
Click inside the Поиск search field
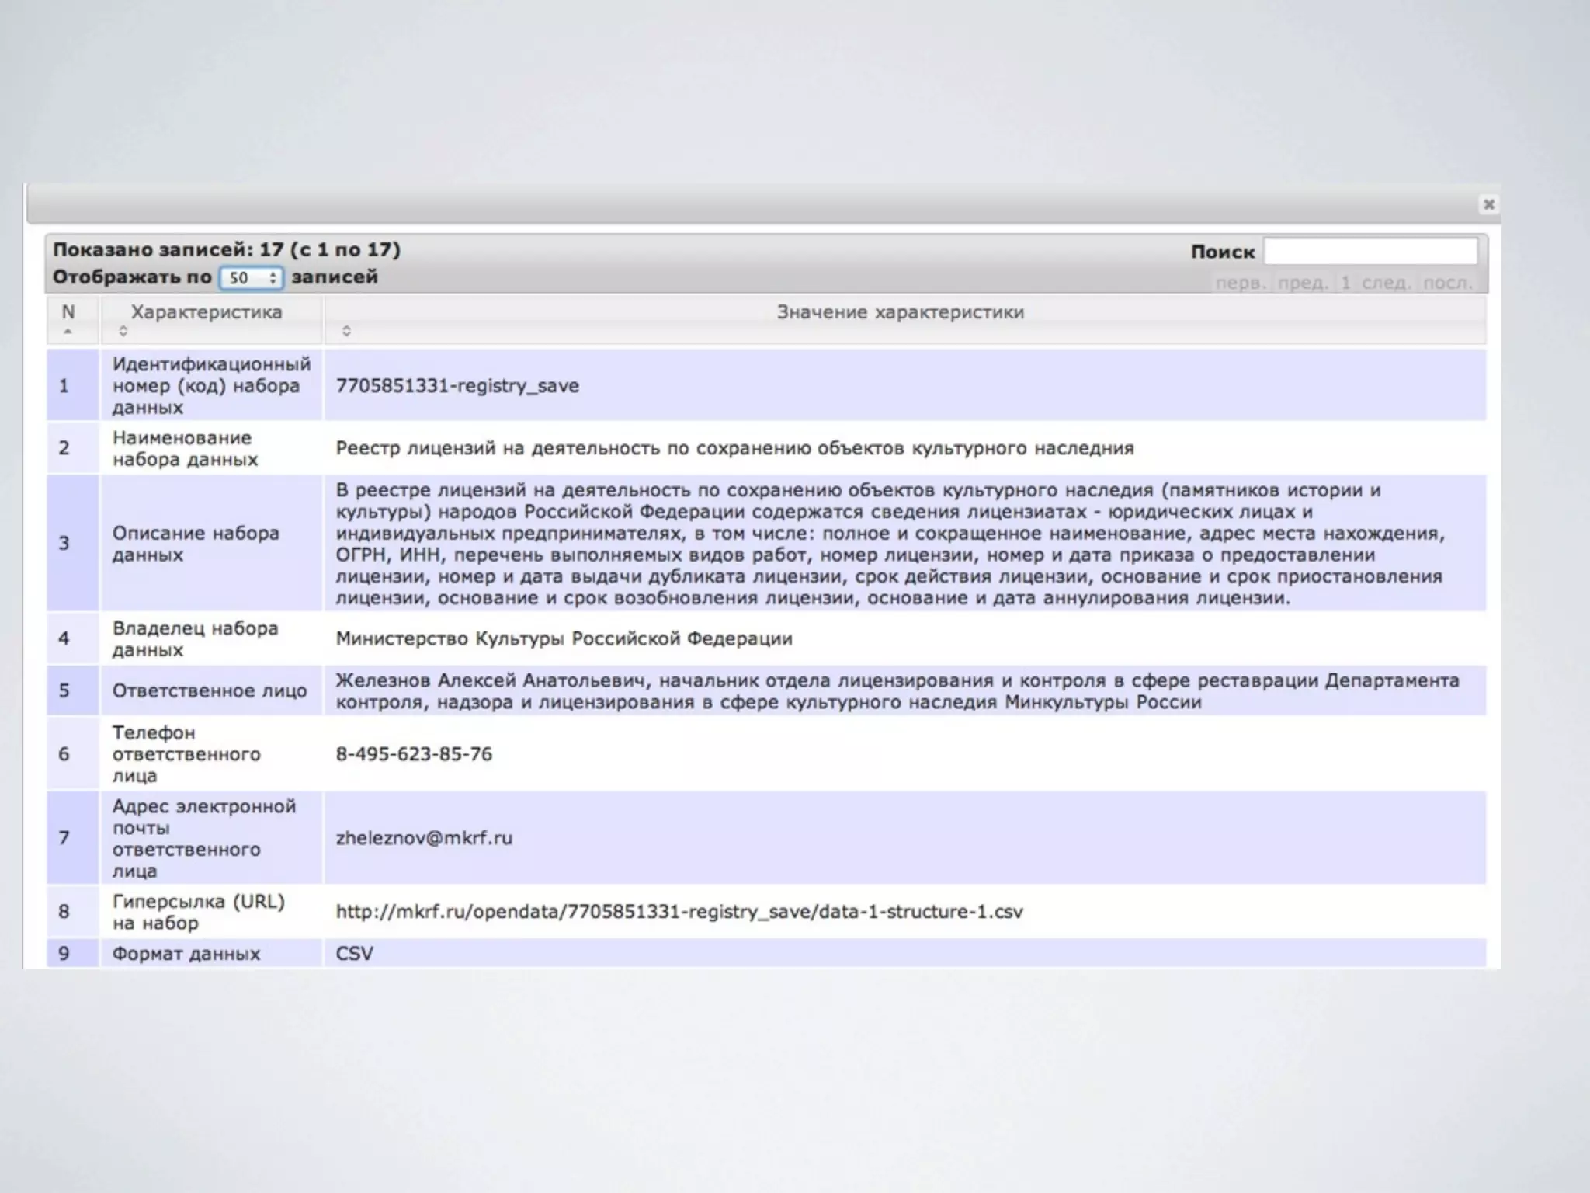1370,252
